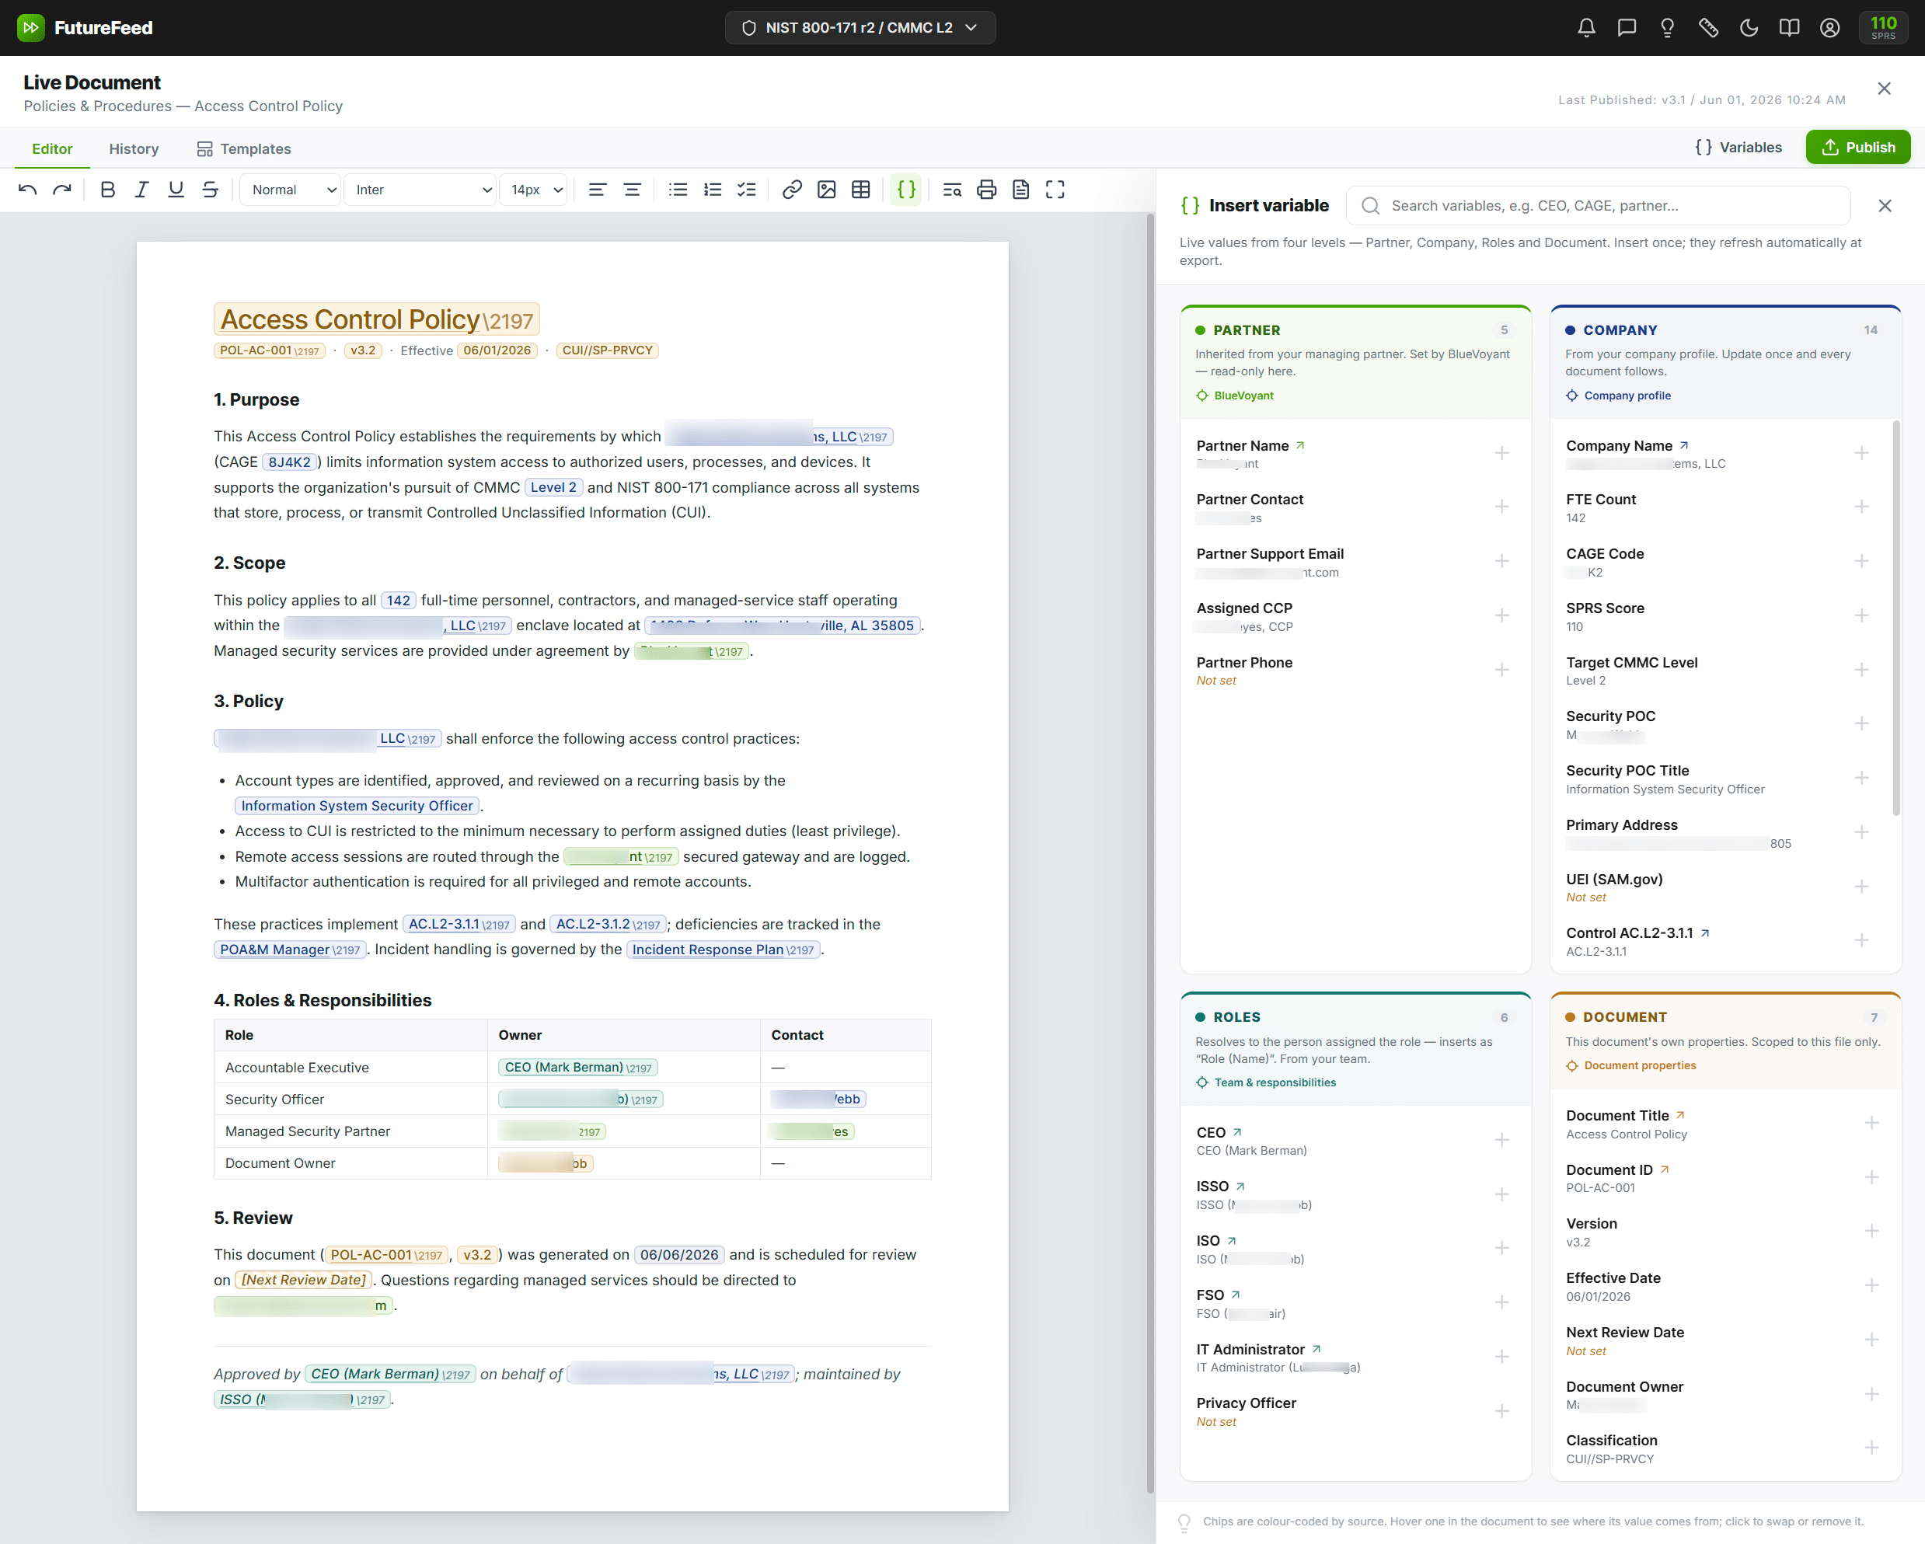Image resolution: width=1925 pixels, height=1544 pixels.
Task: Open Team & responsibilities link
Action: pyautogui.click(x=1266, y=1082)
